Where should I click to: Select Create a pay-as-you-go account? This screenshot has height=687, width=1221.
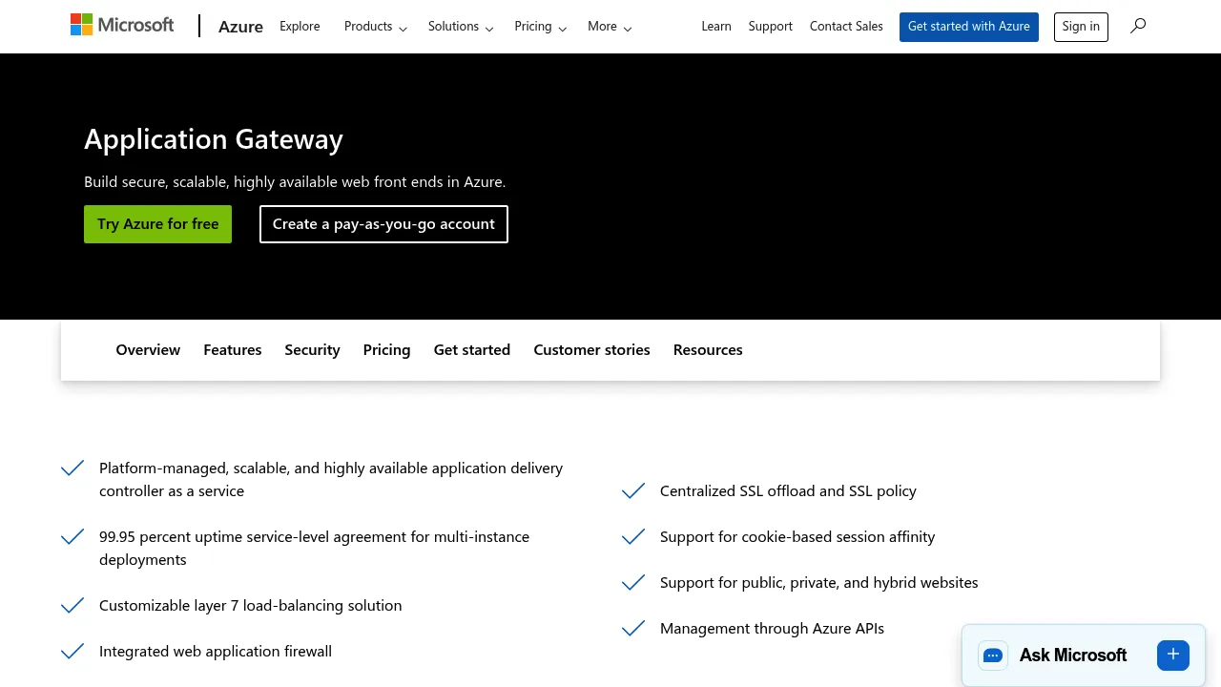pos(383,224)
